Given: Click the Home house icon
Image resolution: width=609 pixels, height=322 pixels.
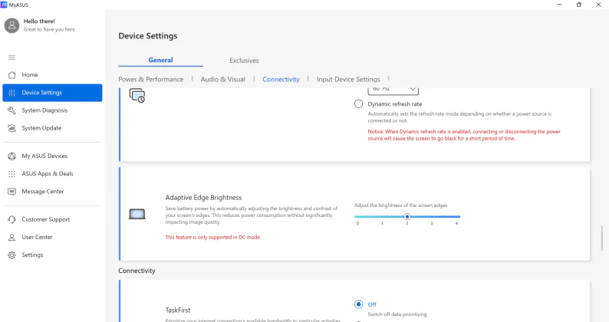Looking at the screenshot, I should pyautogui.click(x=12, y=74).
